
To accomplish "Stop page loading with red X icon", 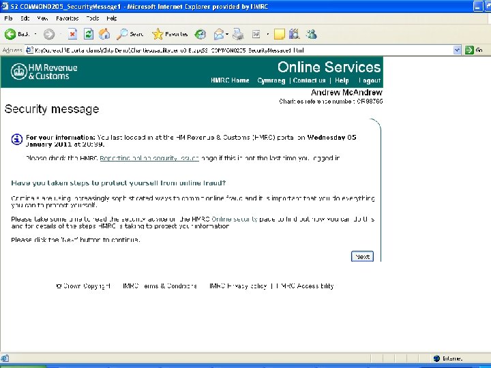I will (x=72, y=34).
